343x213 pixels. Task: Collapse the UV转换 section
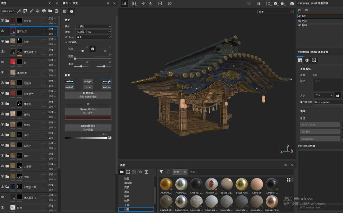66,42
